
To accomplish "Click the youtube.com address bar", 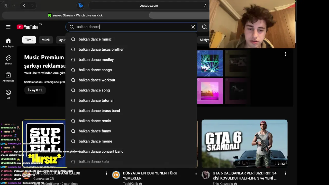I will click(x=149, y=6).
